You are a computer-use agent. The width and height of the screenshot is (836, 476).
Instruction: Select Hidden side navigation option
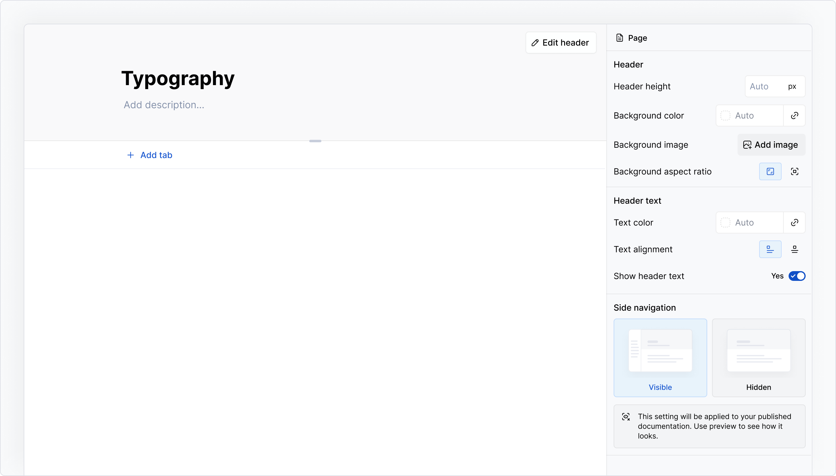click(758, 358)
